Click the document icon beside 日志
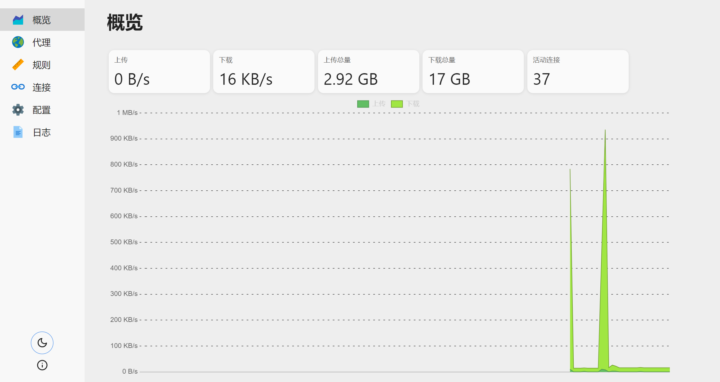Screen dimensions: 720x382 (x=18, y=132)
